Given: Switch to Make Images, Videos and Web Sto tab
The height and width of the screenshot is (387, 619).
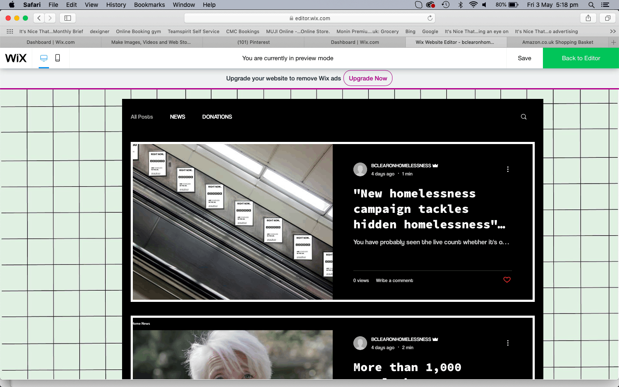Looking at the screenshot, I should [x=151, y=42].
